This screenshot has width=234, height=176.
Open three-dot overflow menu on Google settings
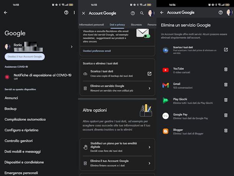click(x=74, y=12)
